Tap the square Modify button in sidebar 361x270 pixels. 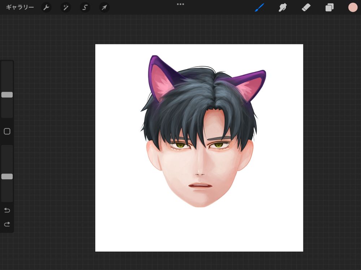tap(7, 131)
